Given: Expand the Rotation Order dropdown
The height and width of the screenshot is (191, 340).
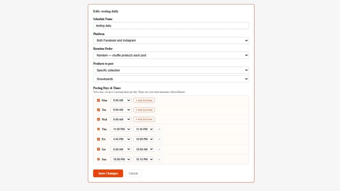Looking at the screenshot, I should (x=171, y=55).
